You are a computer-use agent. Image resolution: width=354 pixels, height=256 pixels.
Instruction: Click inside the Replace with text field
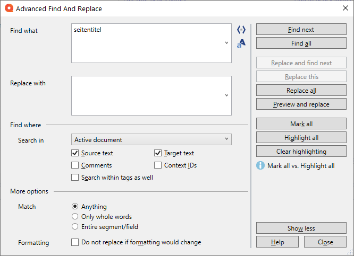(149, 95)
